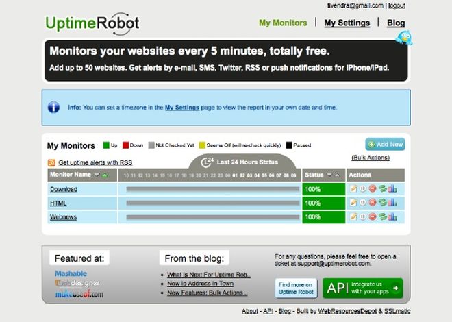
Task: Open API link in footer
Action: pos(268,311)
